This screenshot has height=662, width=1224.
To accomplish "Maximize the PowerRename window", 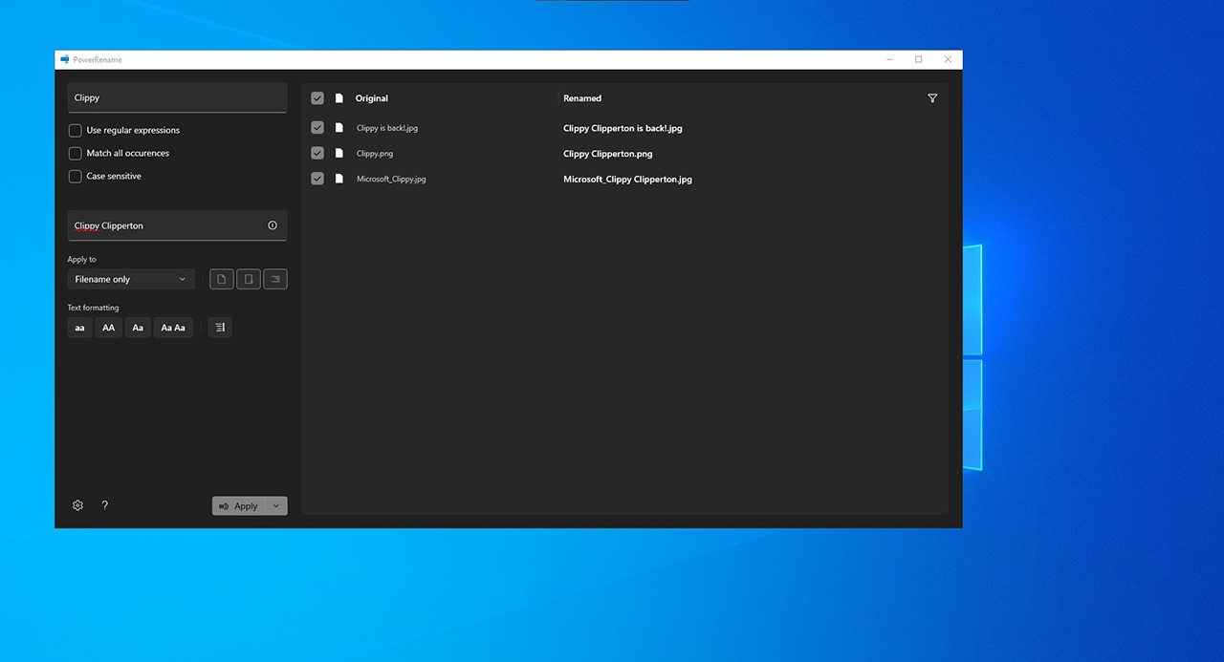I will pos(919,59).
